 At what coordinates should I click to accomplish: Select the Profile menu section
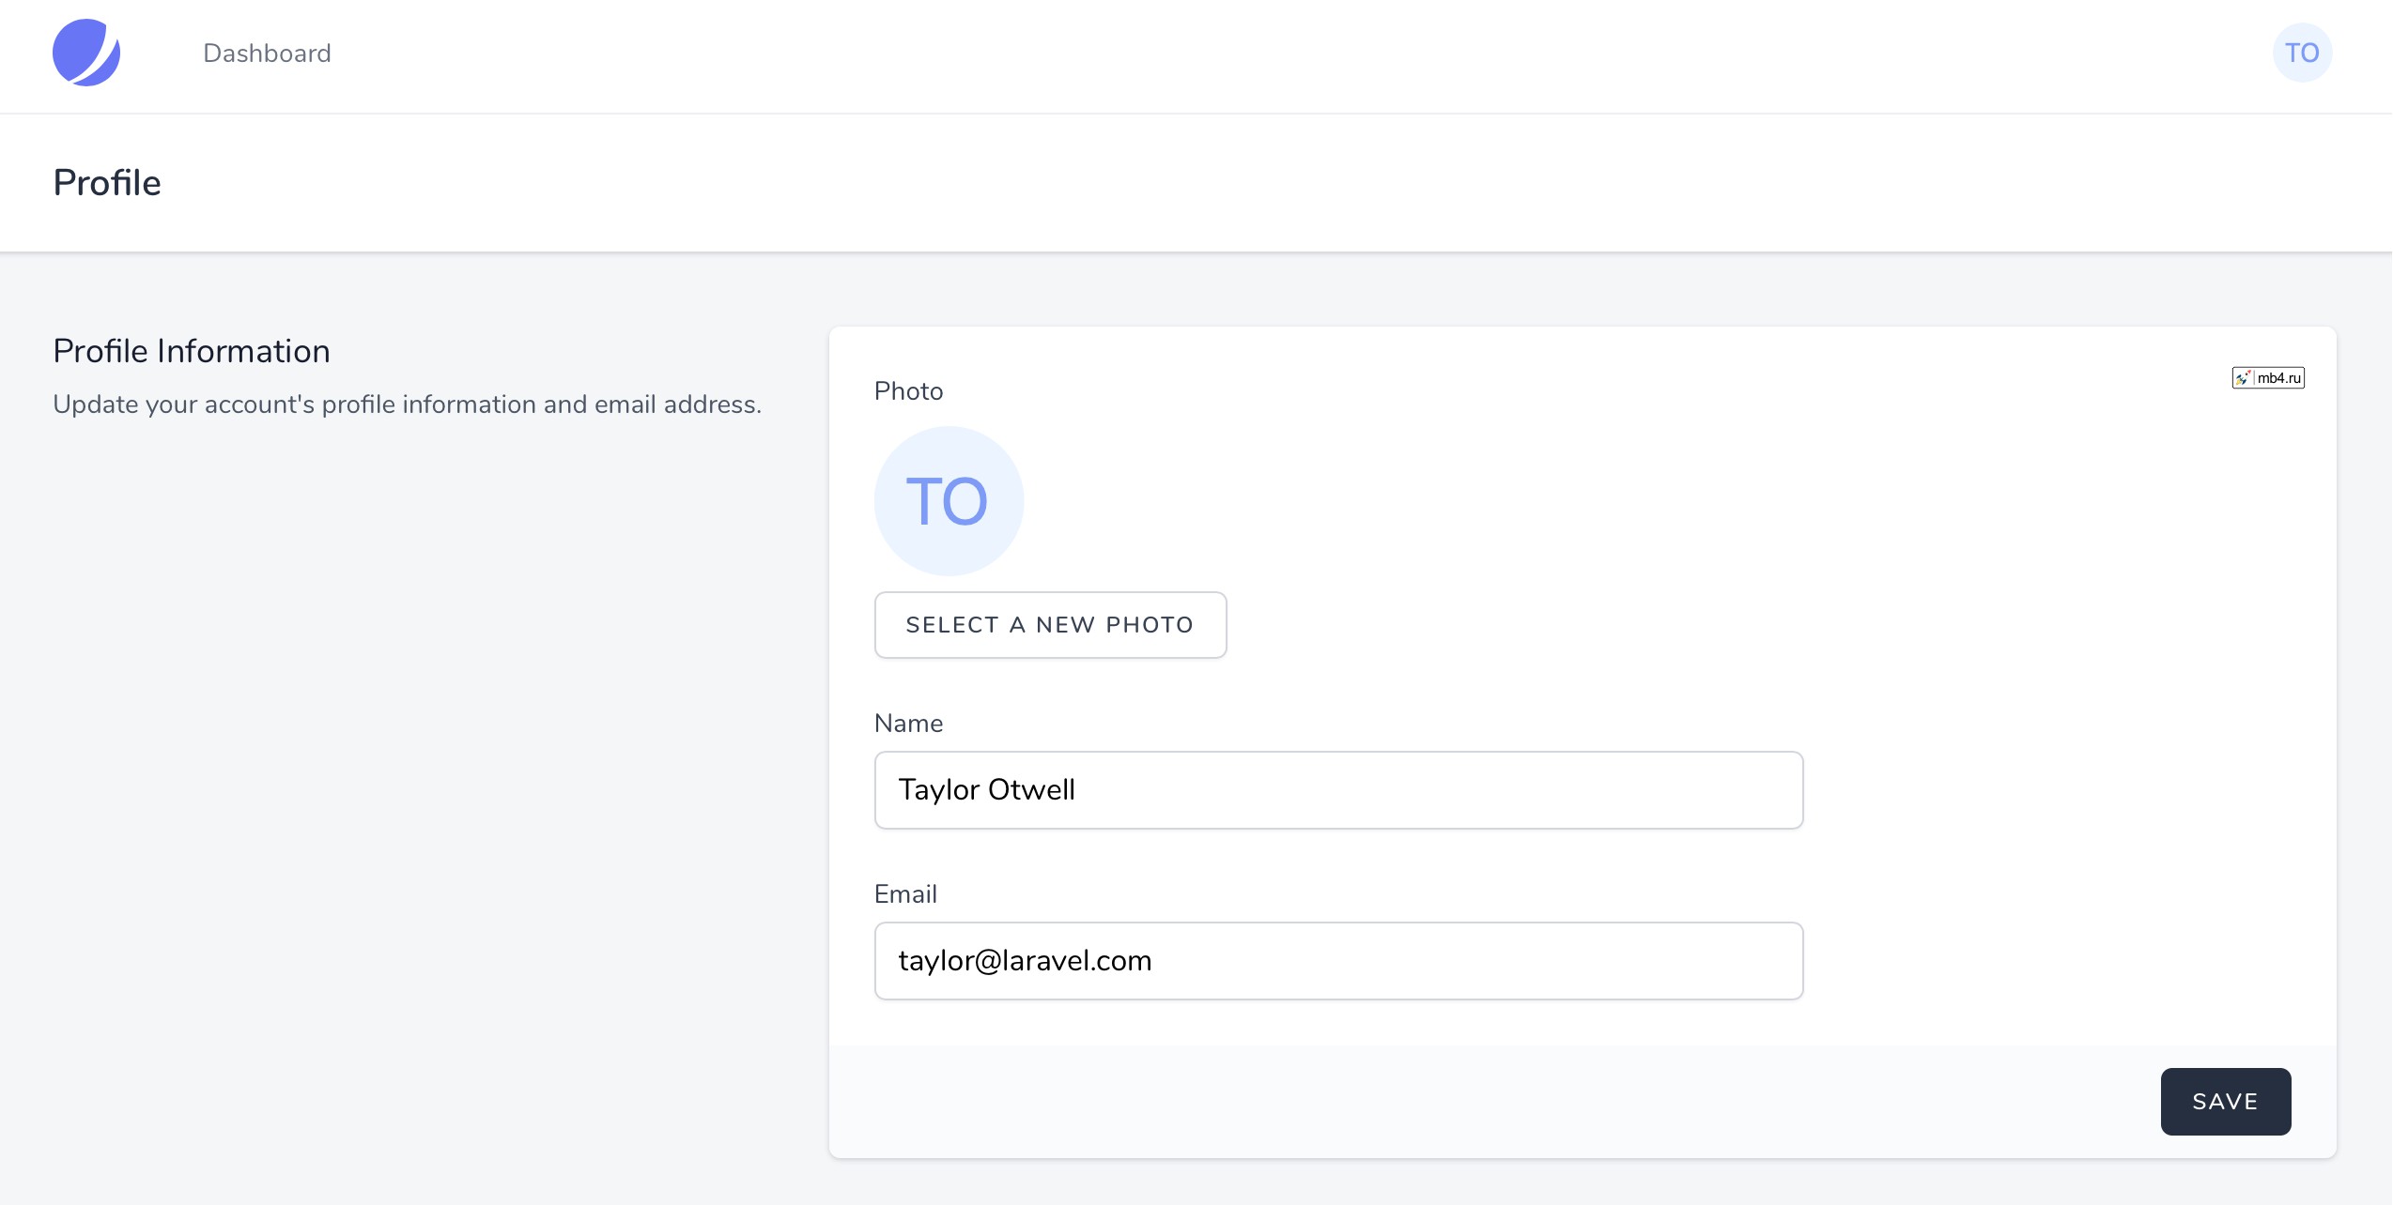click(x=108, y=183)
